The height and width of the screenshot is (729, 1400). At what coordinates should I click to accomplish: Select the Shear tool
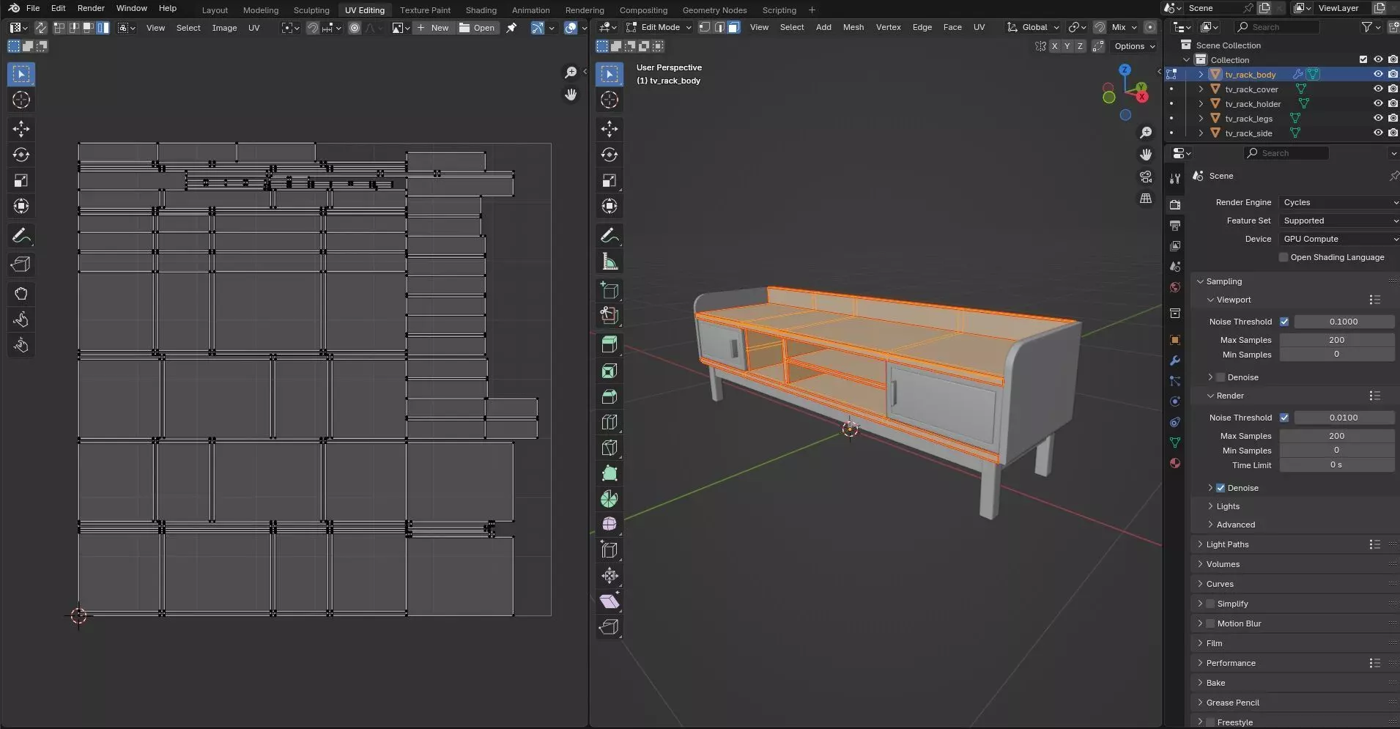coord(610,602)
